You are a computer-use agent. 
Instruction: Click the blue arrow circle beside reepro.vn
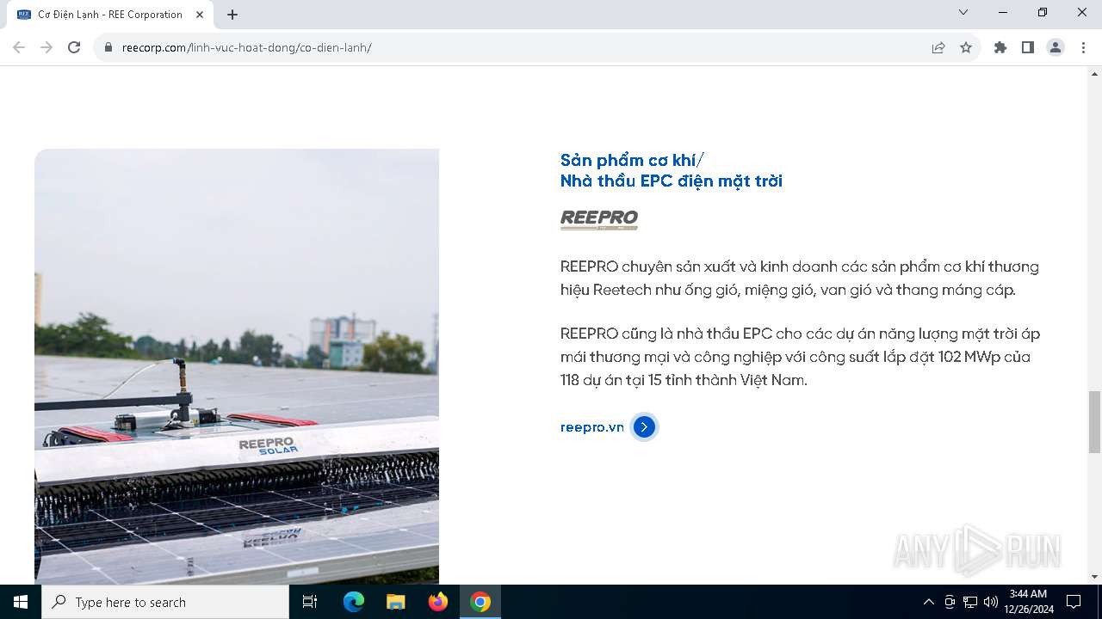[x=644, y=427]
